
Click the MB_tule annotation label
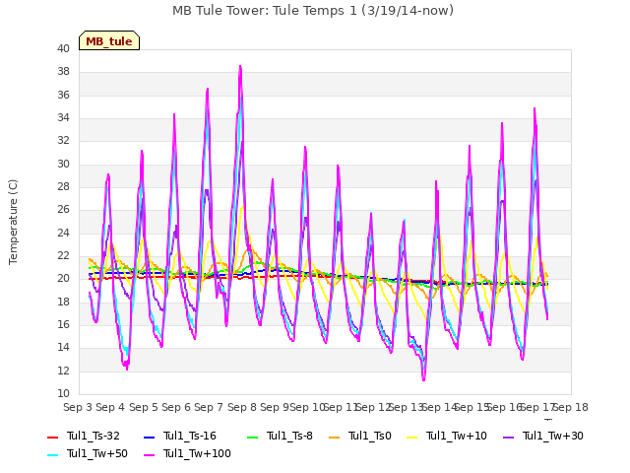coord(109,40)
